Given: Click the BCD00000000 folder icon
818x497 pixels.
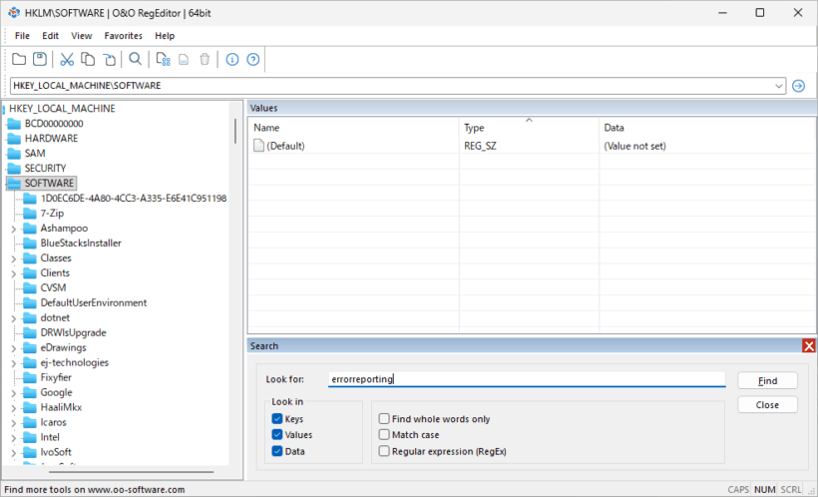Looking at the screenshot, I should [x=14, y=124].
